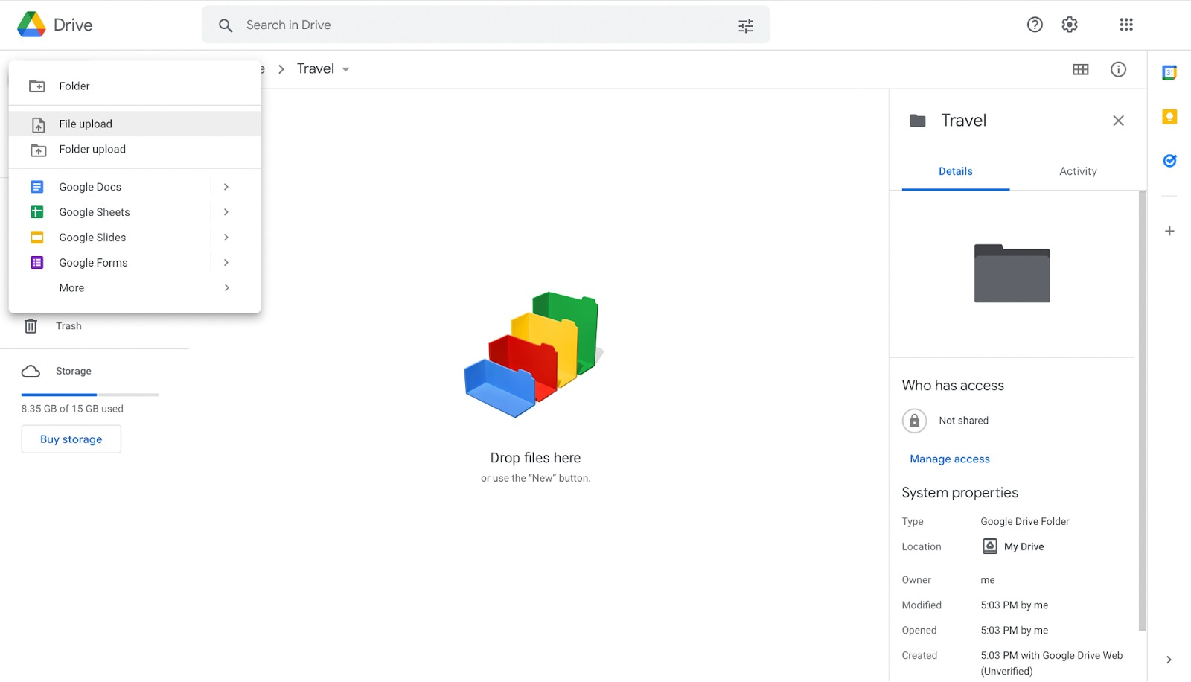The height and width of the screenshot is (682, 1191).
Task: Open advanced search options icon
Action: (x=746, y=25)
